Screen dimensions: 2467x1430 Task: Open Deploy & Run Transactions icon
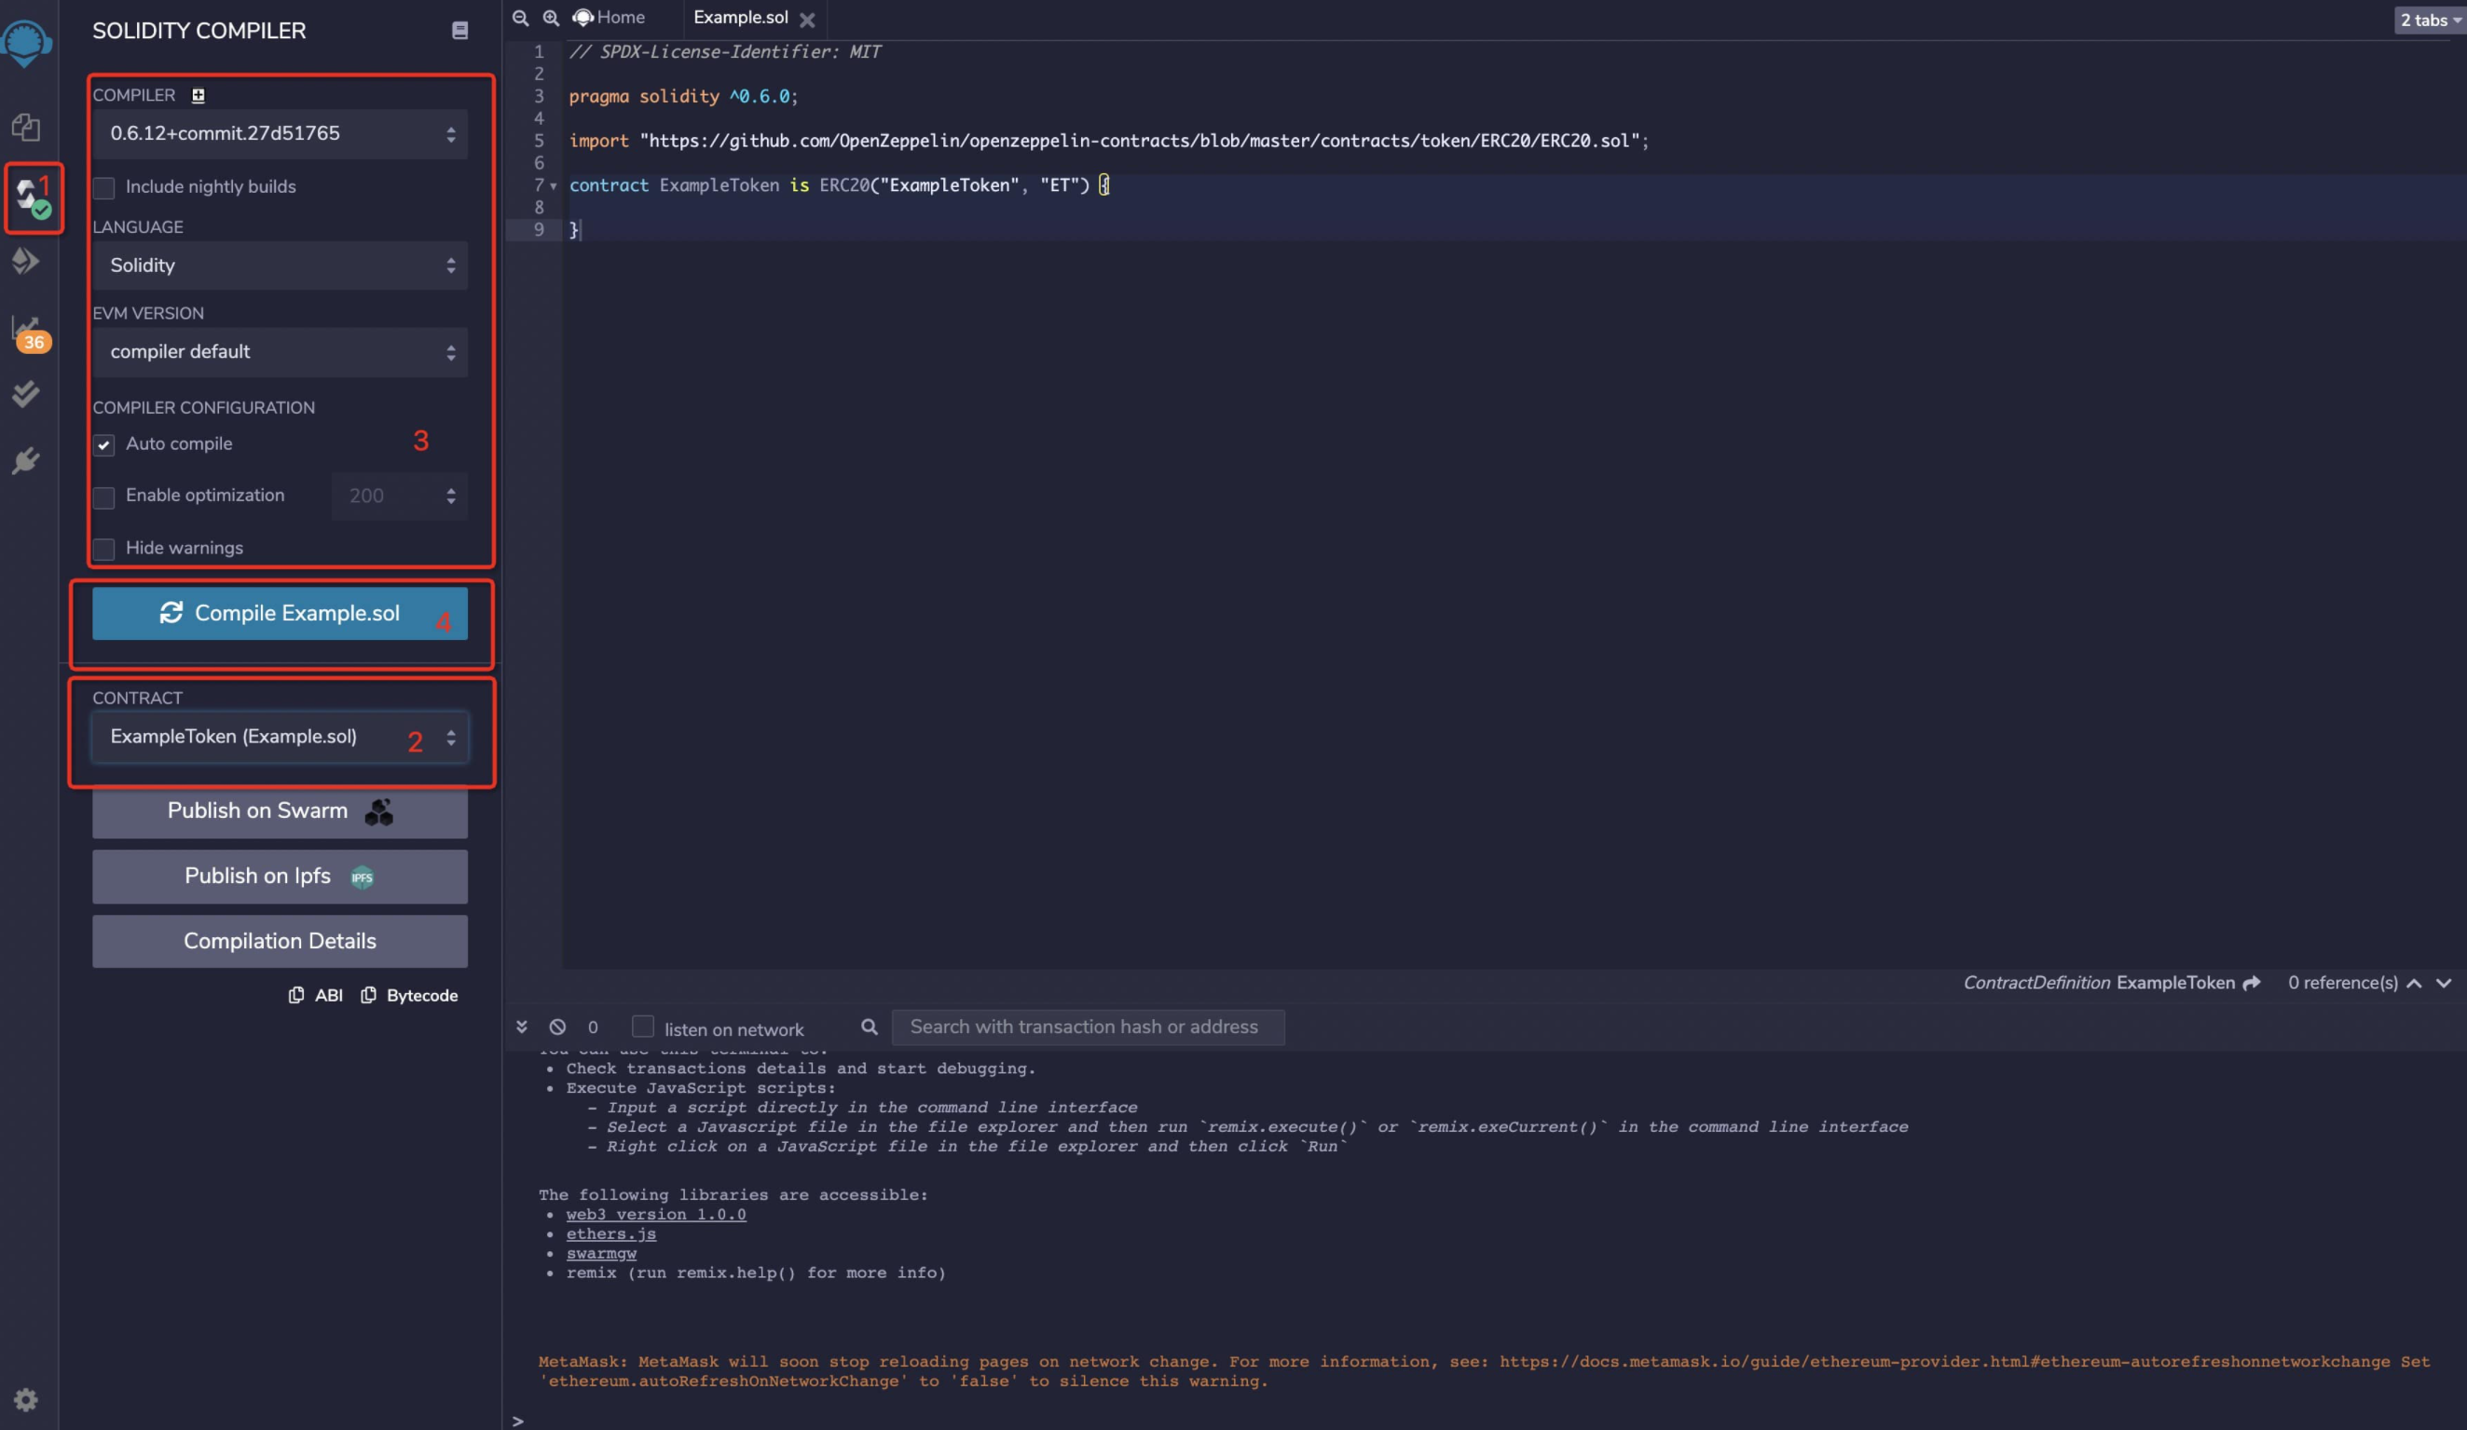tap(26, 260)
